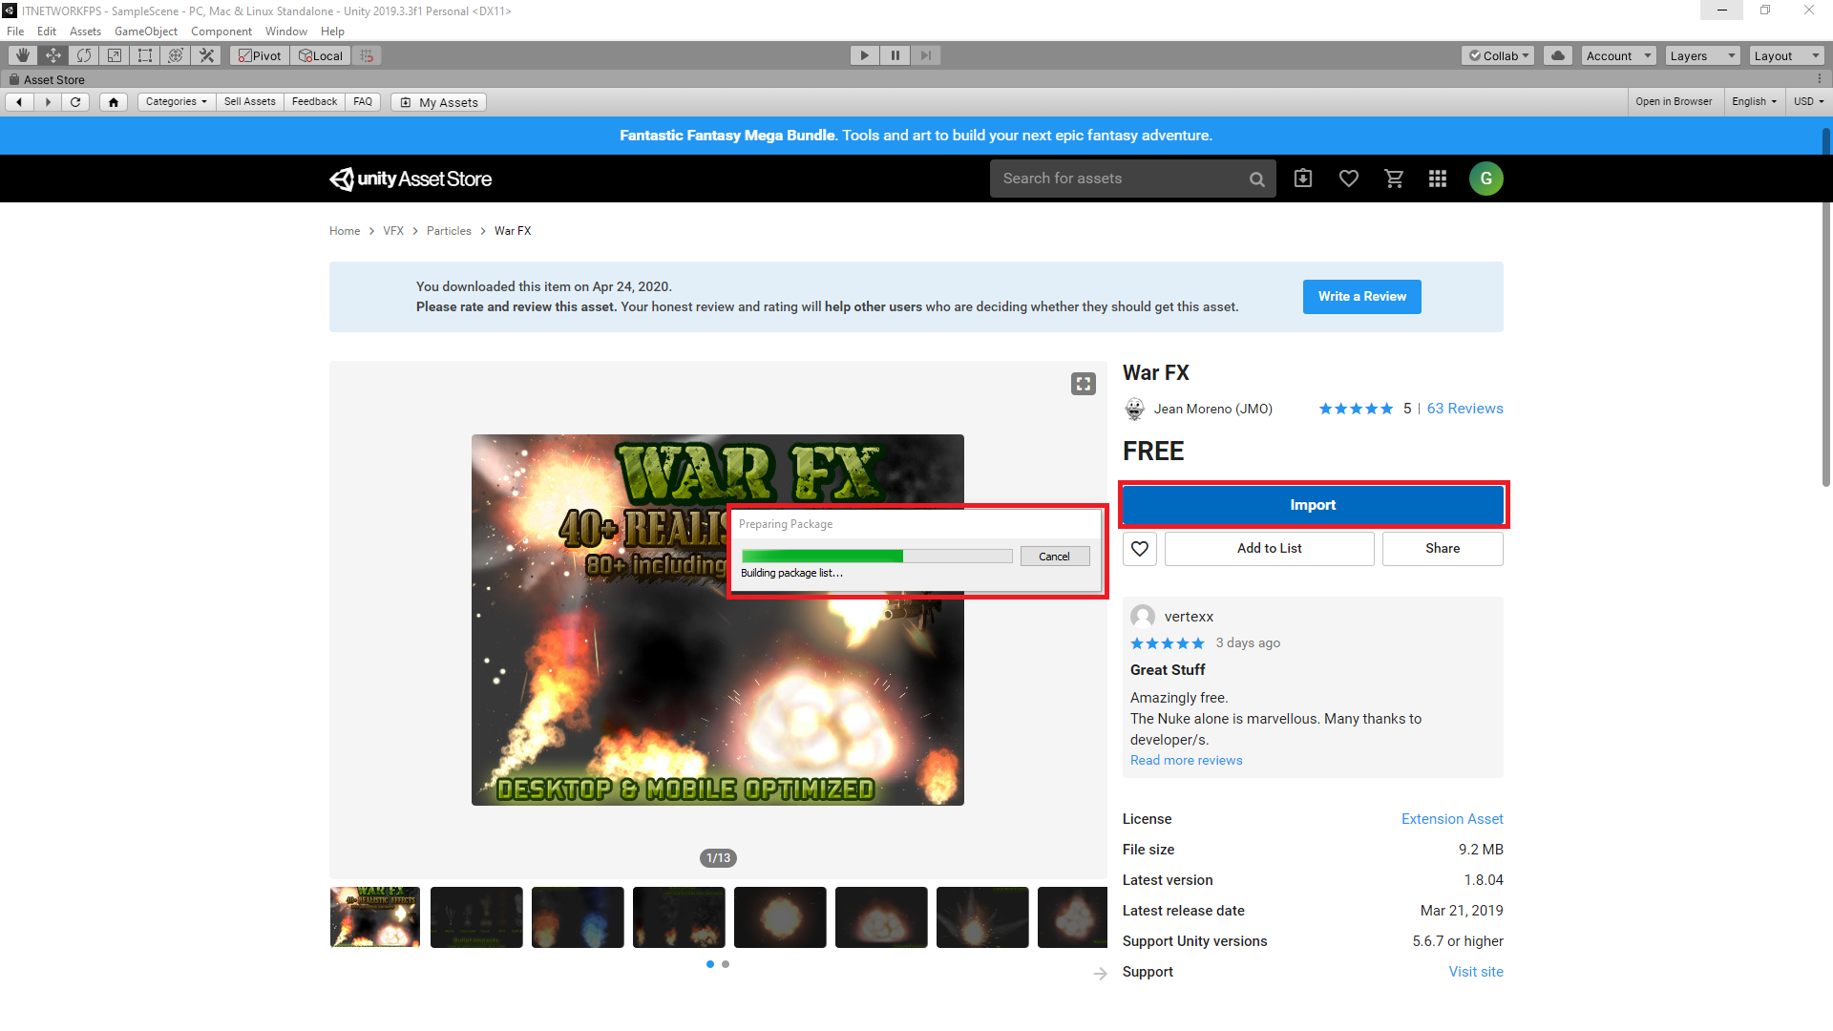
Task: Open the Unity cloud services panel
Action: 1557,54
